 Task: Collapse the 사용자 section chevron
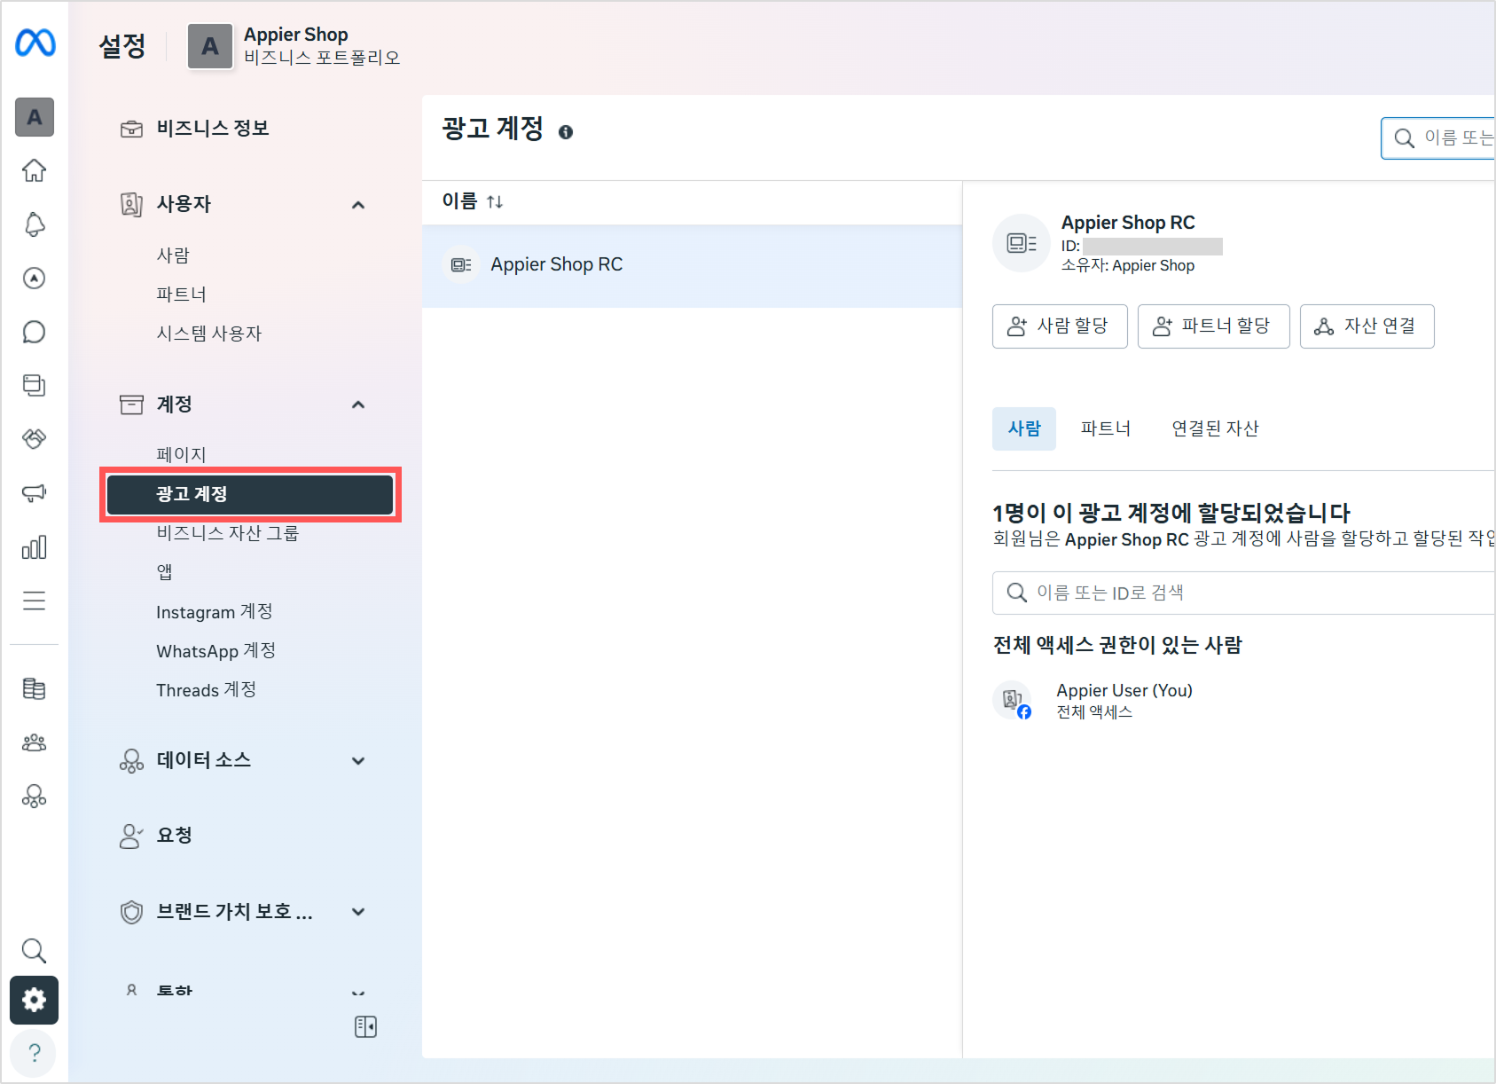pos(358,205)
